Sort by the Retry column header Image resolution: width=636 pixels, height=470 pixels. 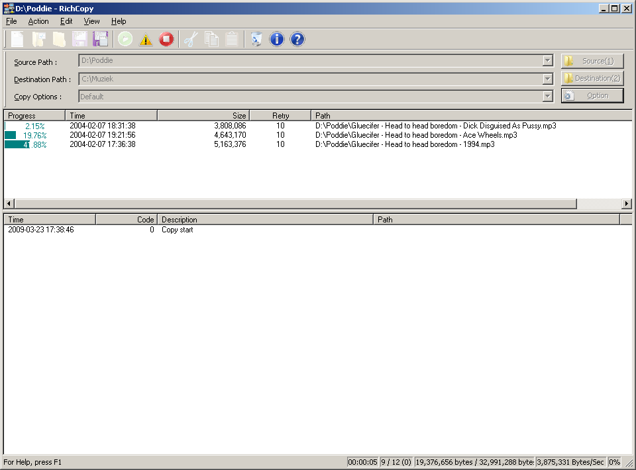(x=280, y=115)
